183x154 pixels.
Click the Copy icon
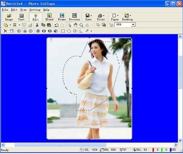point(43,25)
